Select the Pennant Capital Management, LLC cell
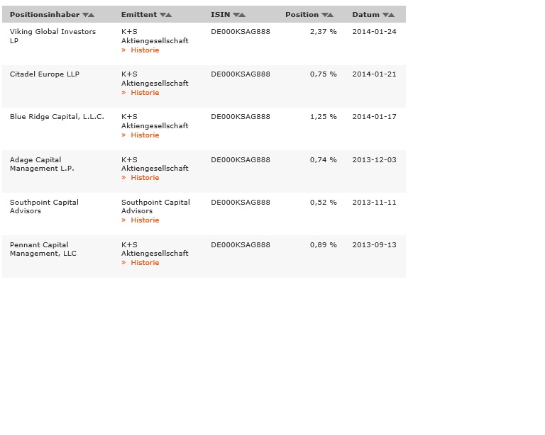This screenshot has height=435, width=545. pyautogui.click(x=43, y=249)
